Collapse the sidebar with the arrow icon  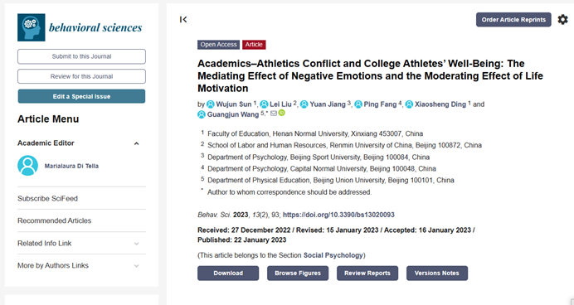tap(183, 19)
